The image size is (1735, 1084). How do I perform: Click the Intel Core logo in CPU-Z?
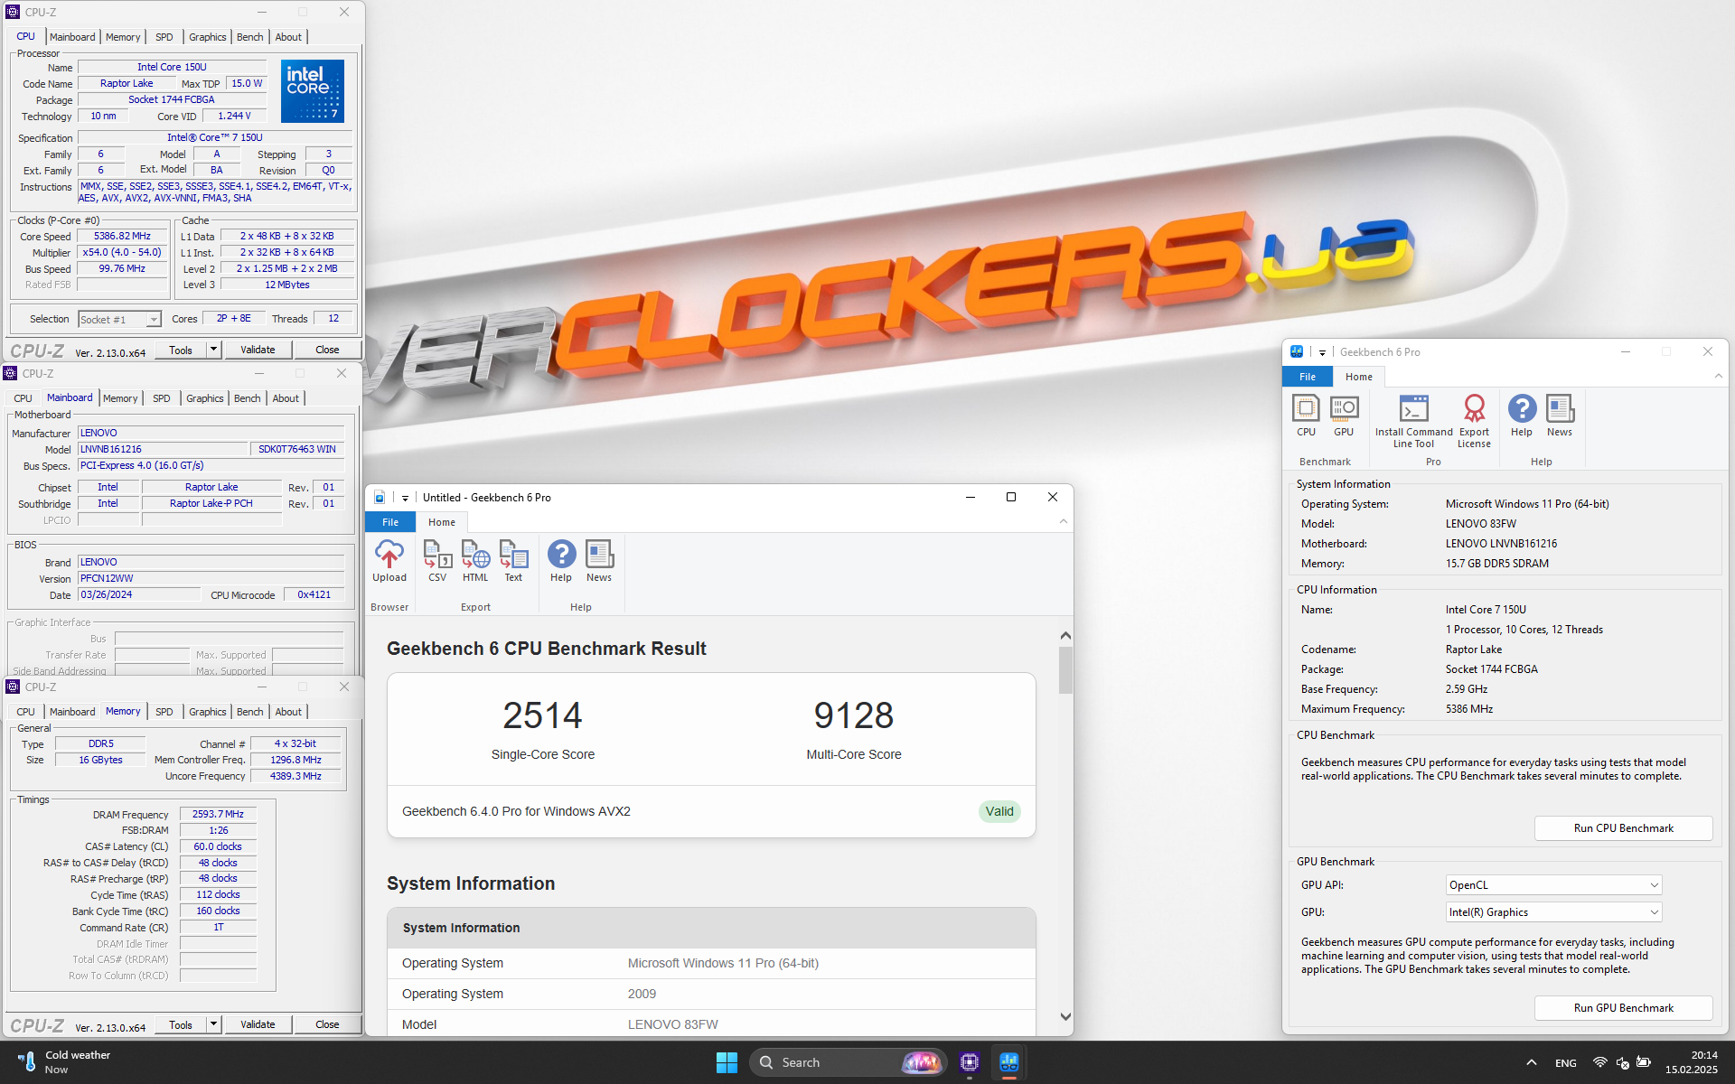coord(313,90)
